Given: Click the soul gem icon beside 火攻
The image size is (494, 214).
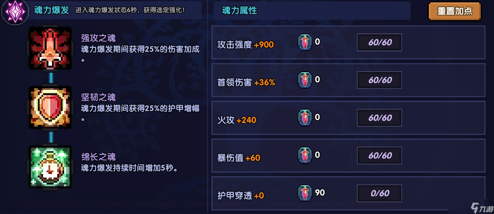Looking at the screenshot, I should pyautogui.click(x=305, y=117).
